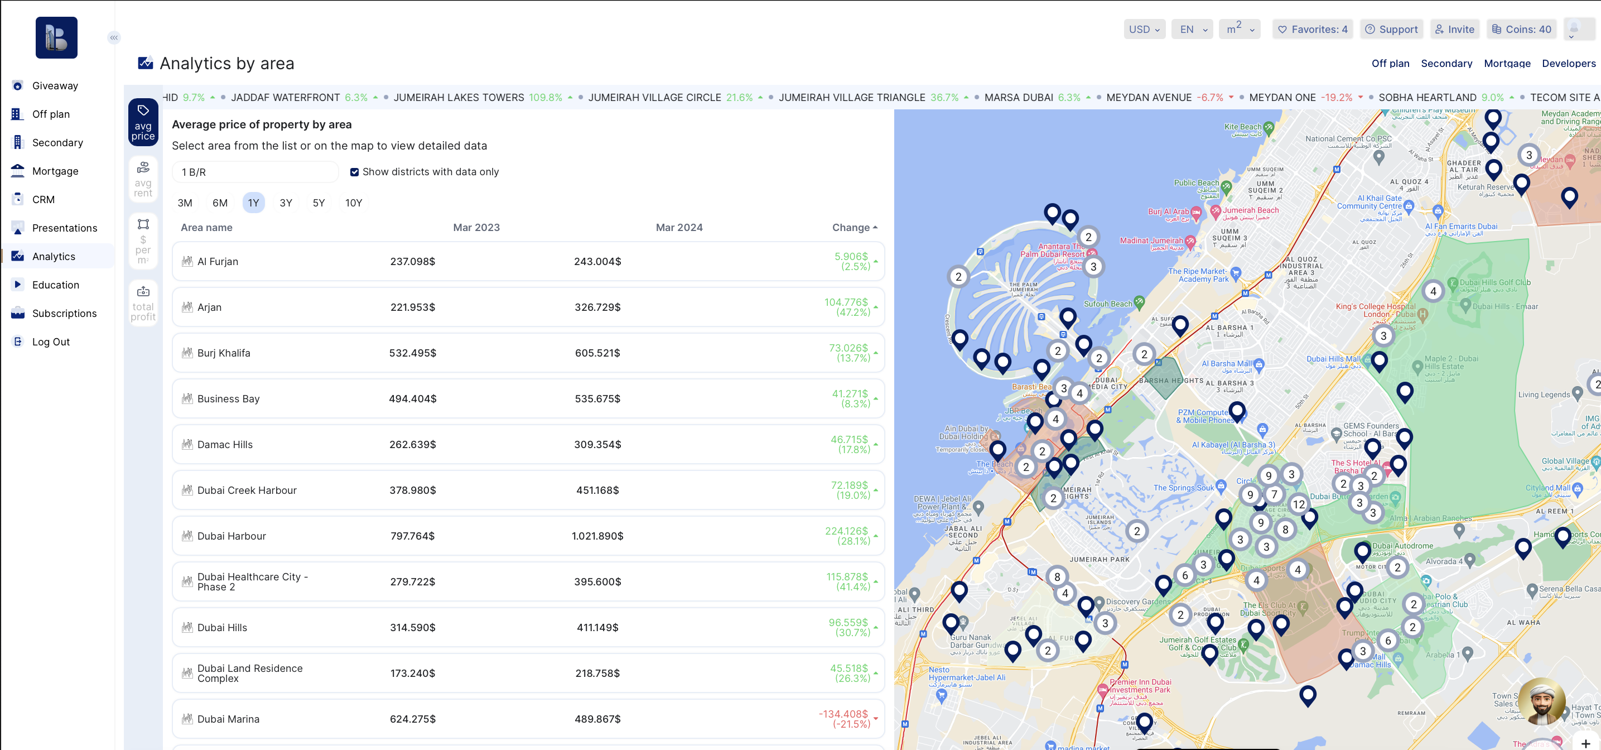Choose the 6M time range

pyautogui.click(x=220, y=203)
